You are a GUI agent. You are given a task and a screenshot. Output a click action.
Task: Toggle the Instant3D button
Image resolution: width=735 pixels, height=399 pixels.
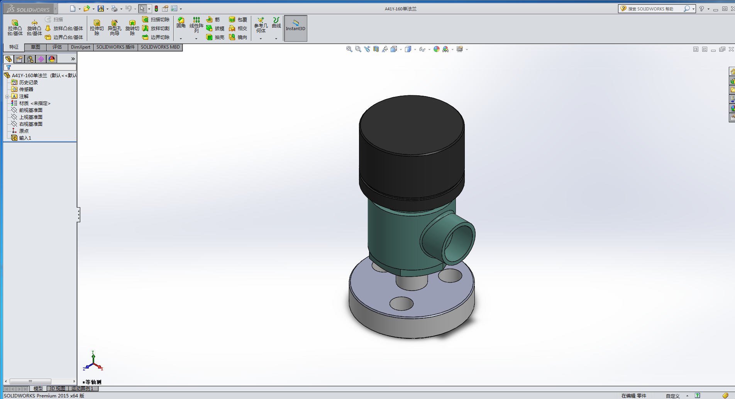[x=295, y=28]
